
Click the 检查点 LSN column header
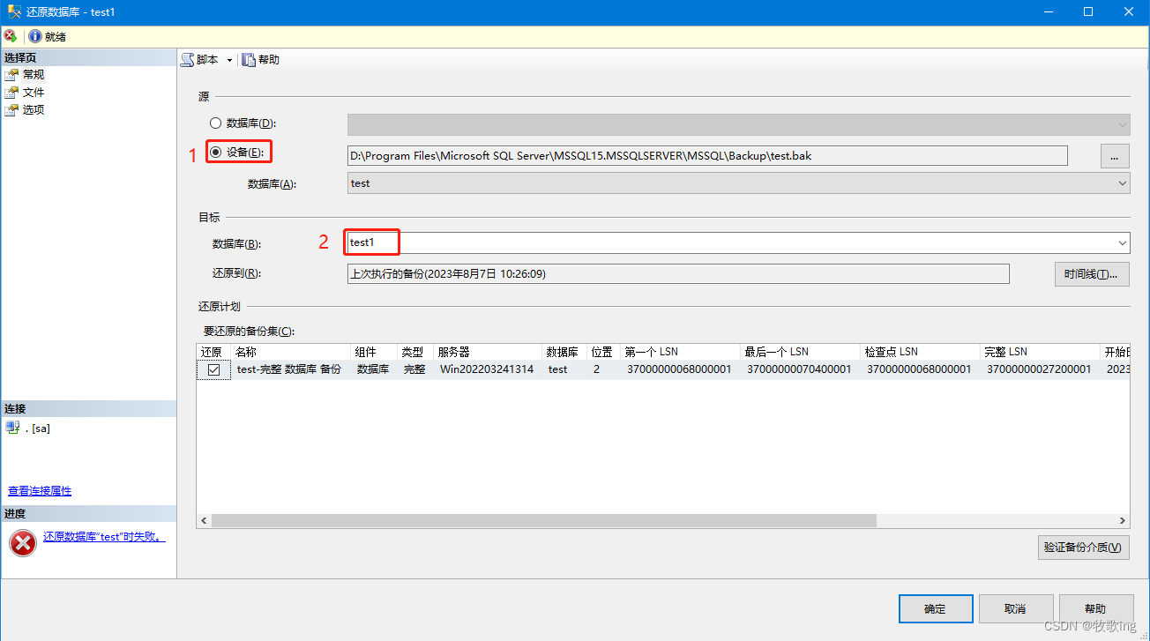click(x=920, y=352)
